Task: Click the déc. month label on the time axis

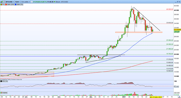Action: click(x=91, y=97)
